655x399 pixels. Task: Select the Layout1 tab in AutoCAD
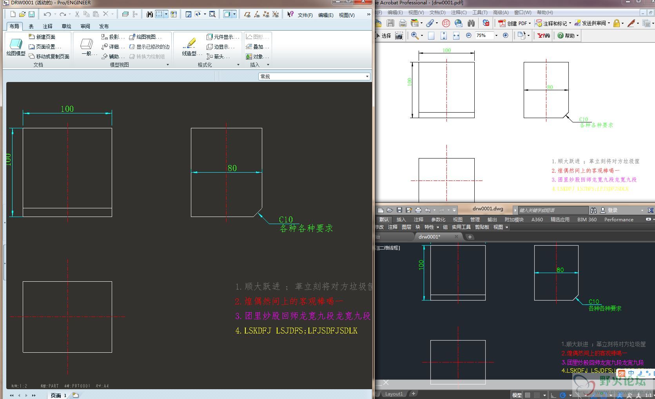pyautogui.click(x=394, y=394)
